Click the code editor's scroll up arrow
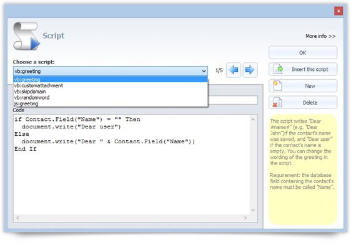The width and height of the screenshot is (351, 243). coord(253,119)
